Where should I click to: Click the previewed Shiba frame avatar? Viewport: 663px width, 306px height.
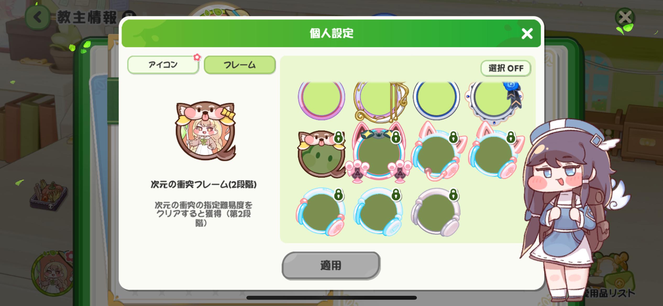click(206, 131)
